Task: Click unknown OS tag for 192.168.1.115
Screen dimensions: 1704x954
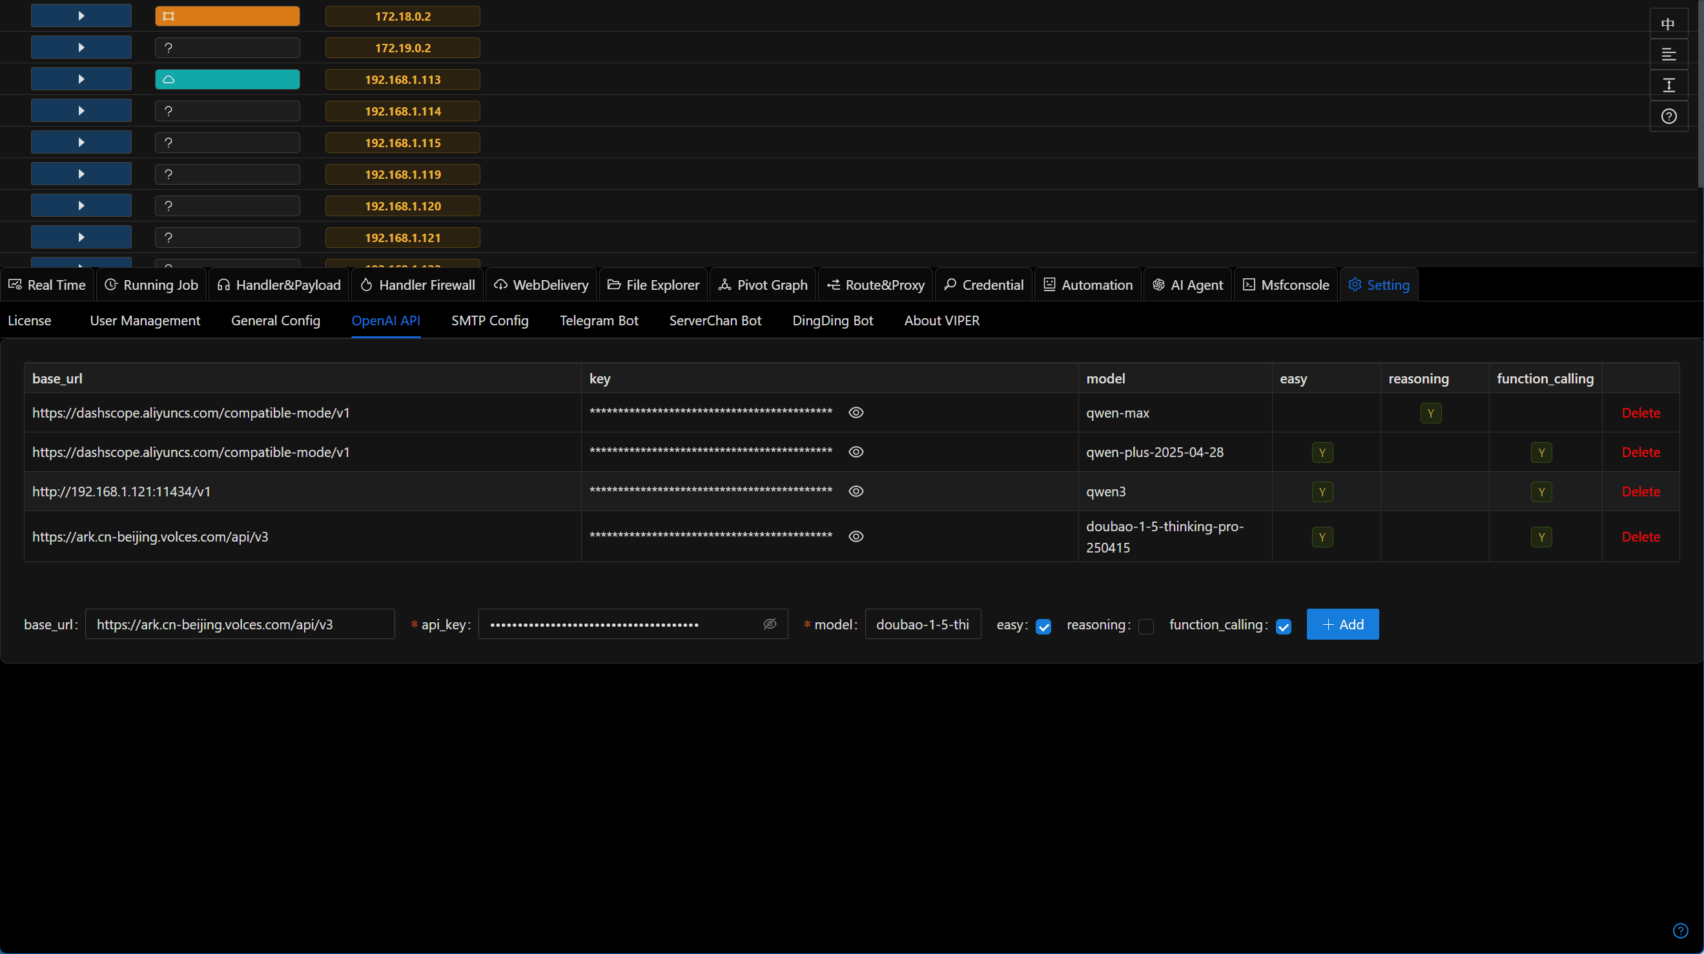Action: 227,143
